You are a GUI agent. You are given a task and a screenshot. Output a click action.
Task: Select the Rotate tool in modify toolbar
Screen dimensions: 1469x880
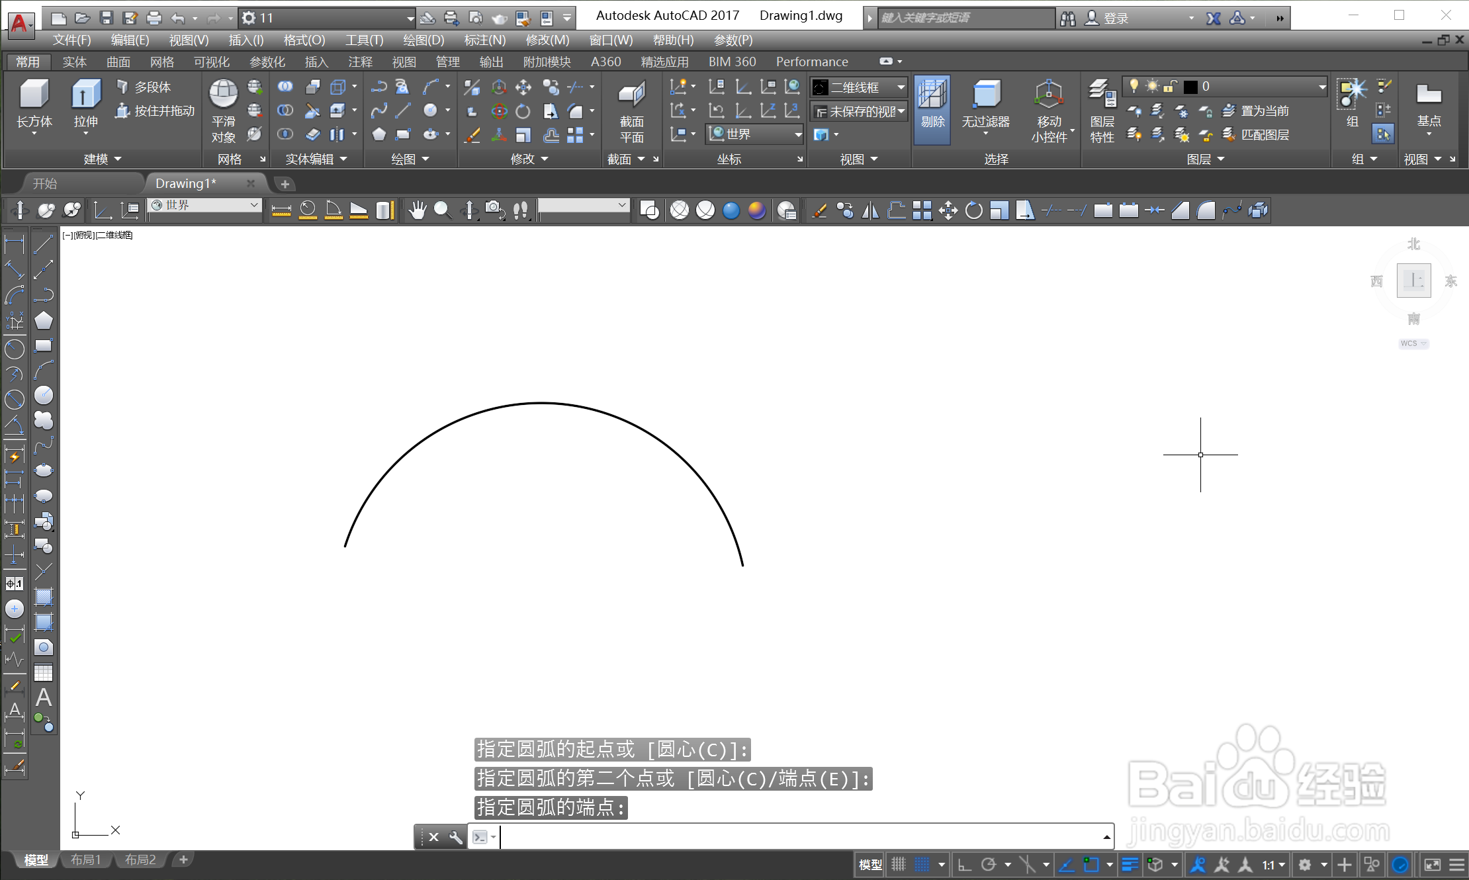click(x=973, y=210)
